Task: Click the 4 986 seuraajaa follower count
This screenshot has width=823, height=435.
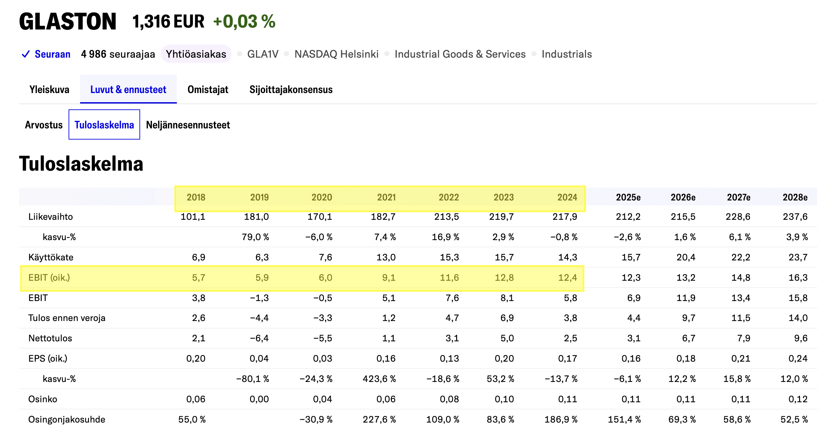Action: coord(118,54)
